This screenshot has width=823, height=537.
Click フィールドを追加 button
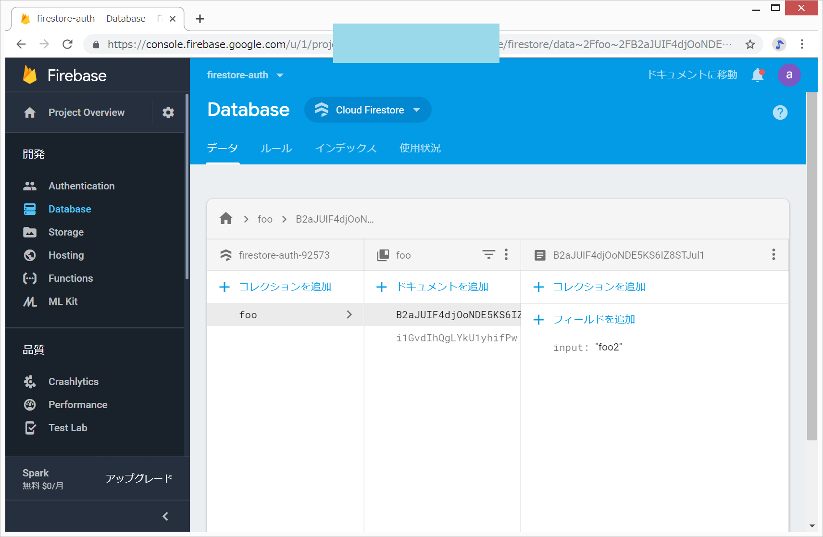pos(585,320)
